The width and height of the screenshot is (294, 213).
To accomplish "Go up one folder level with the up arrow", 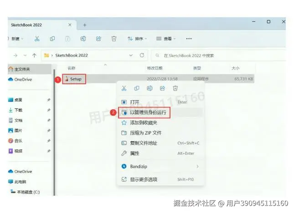I will coord(34,56).
